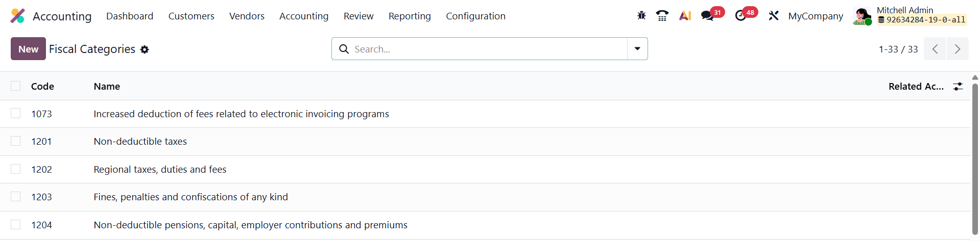The height and width of the screenshot is (241, 980).
Task: Open the MyCompany company switcher
Action: [x=816, y=16]
